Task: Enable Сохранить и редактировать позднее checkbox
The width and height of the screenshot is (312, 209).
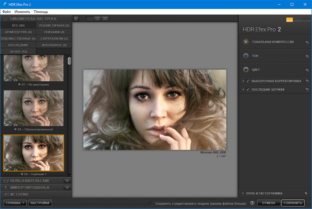Action: pos(151,203)
